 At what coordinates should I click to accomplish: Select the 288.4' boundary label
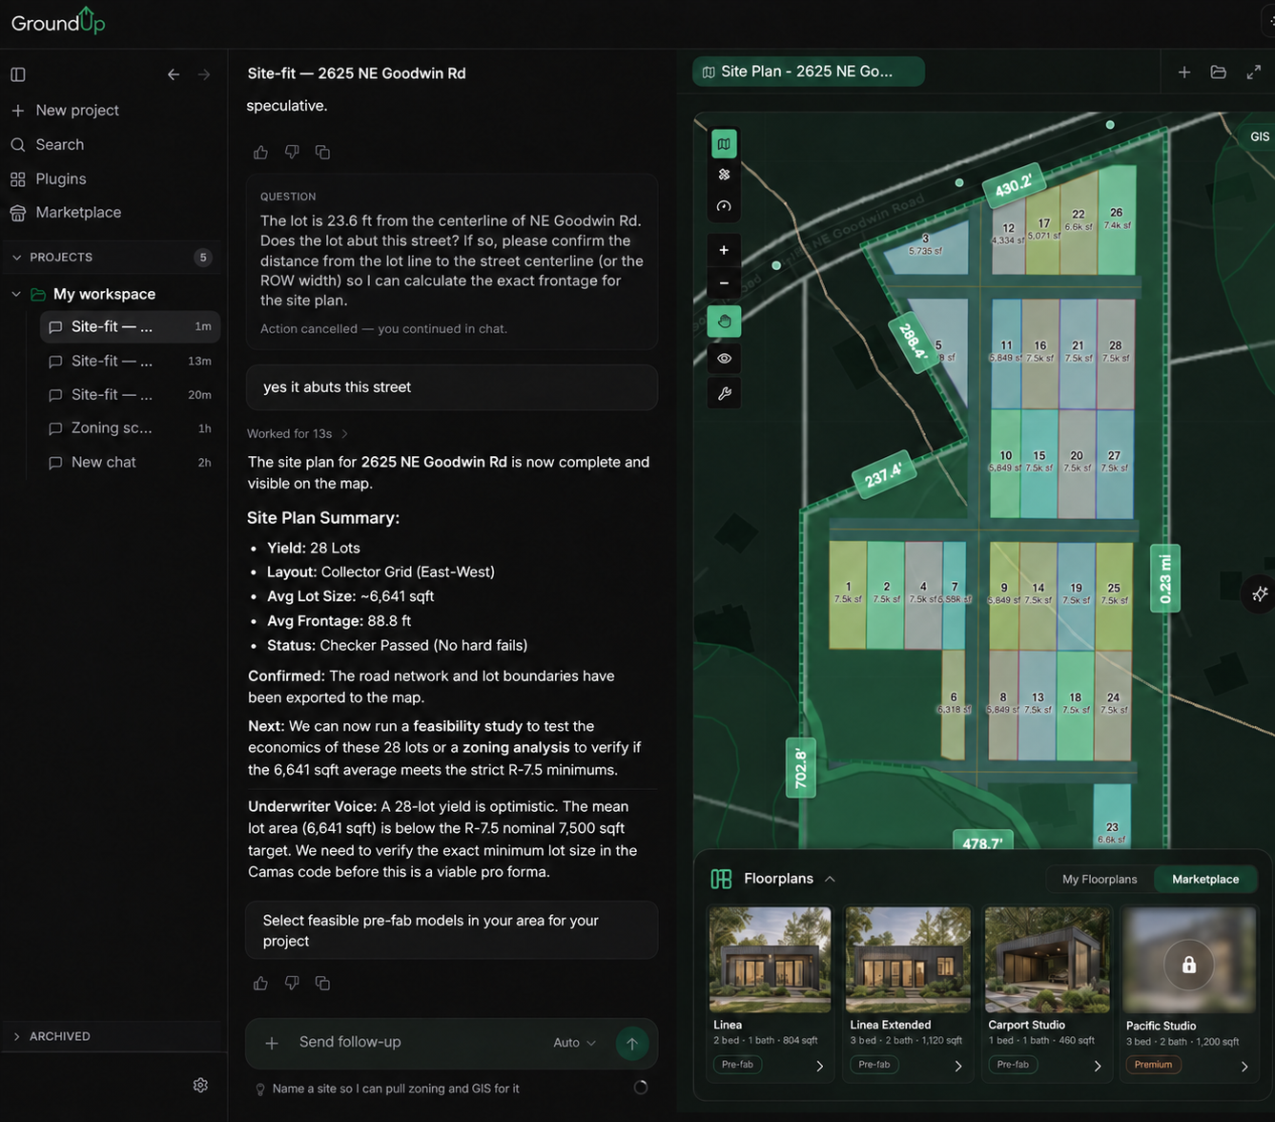[912, 341]
